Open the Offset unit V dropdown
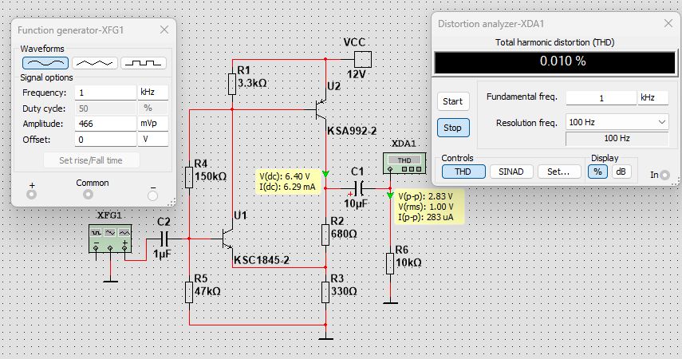 (x=152, y=140)
